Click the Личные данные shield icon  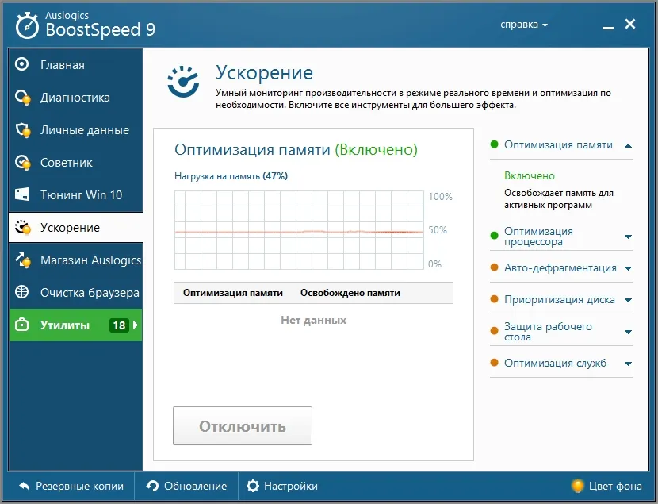point(23,130)
